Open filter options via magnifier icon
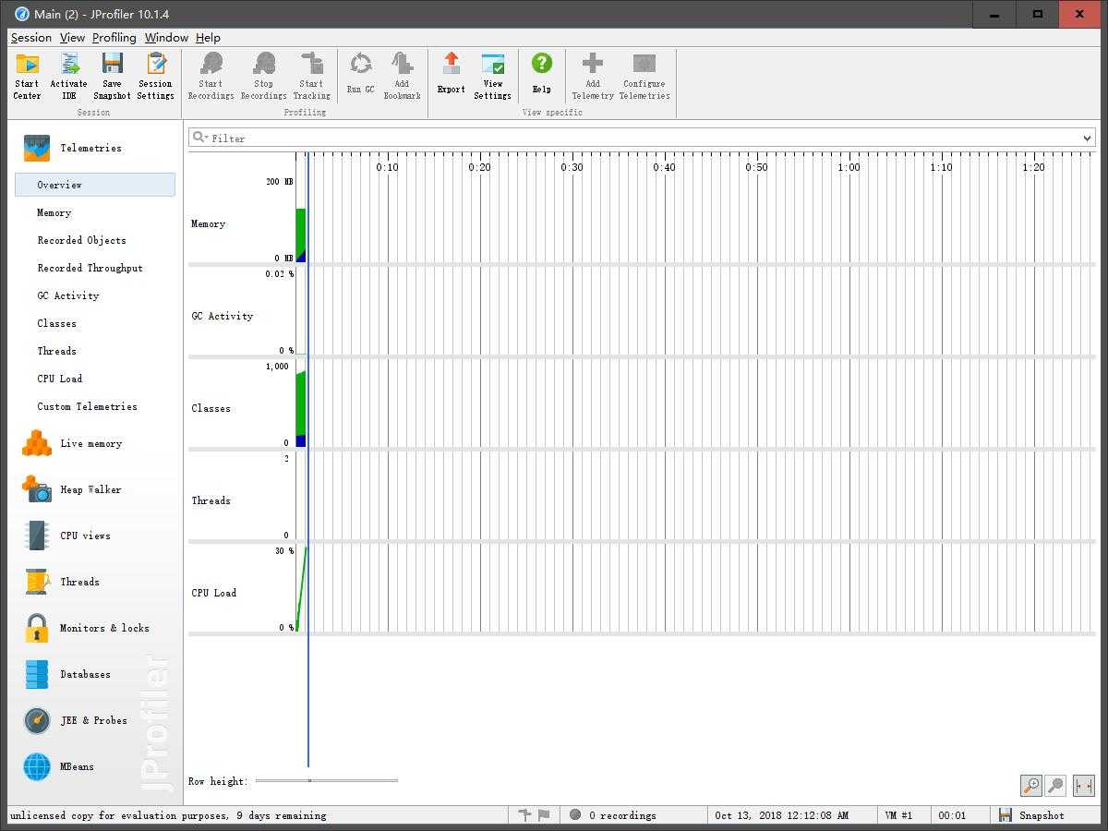Viewport: 1108px width, 831px height. [x=199, y=138]
